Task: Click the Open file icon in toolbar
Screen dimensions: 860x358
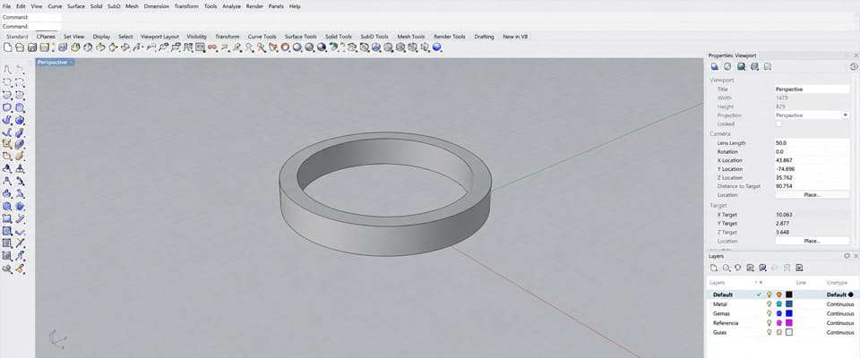Action: coord(20,47)
